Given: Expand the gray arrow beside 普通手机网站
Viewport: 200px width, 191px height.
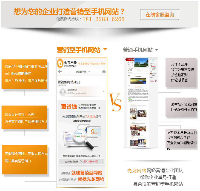Looking at the screenshot, I should (x=156, y=50).
